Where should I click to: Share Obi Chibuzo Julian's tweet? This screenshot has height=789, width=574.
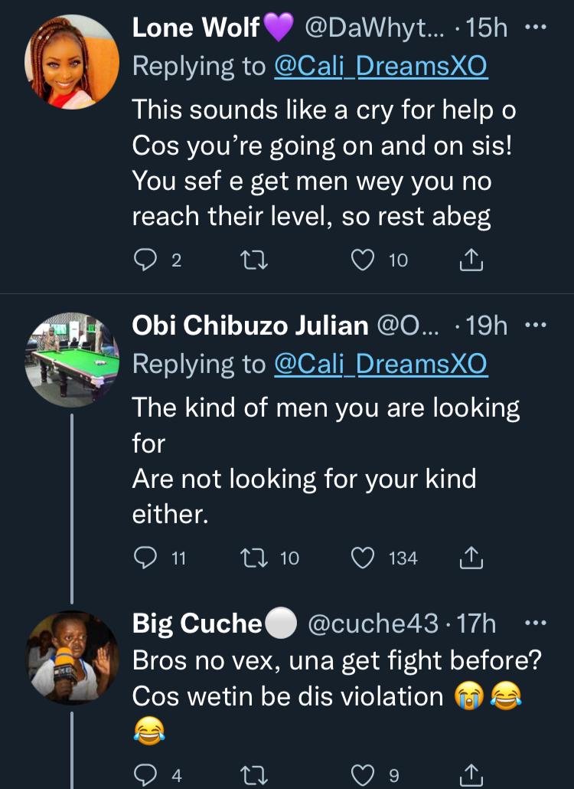pyautogui.click(x=471, y=558)
